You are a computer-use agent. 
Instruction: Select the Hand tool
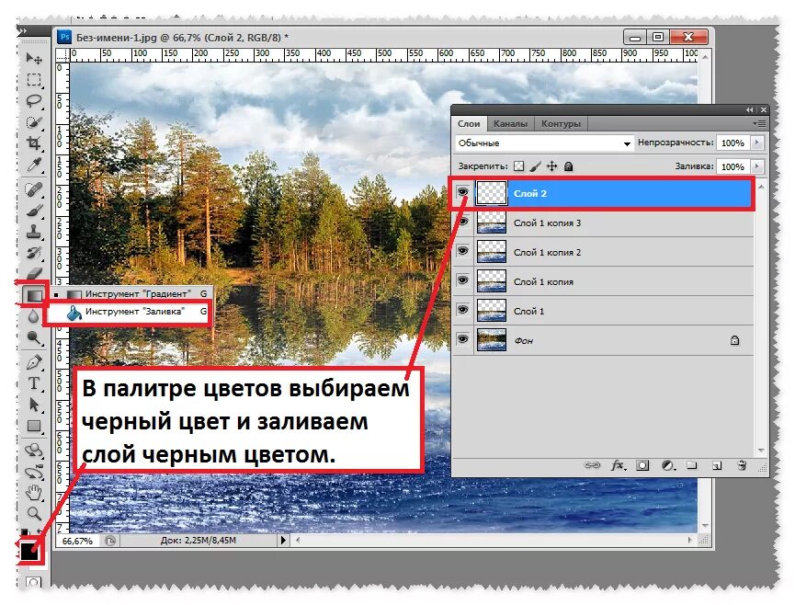click(x=34, y=493)
